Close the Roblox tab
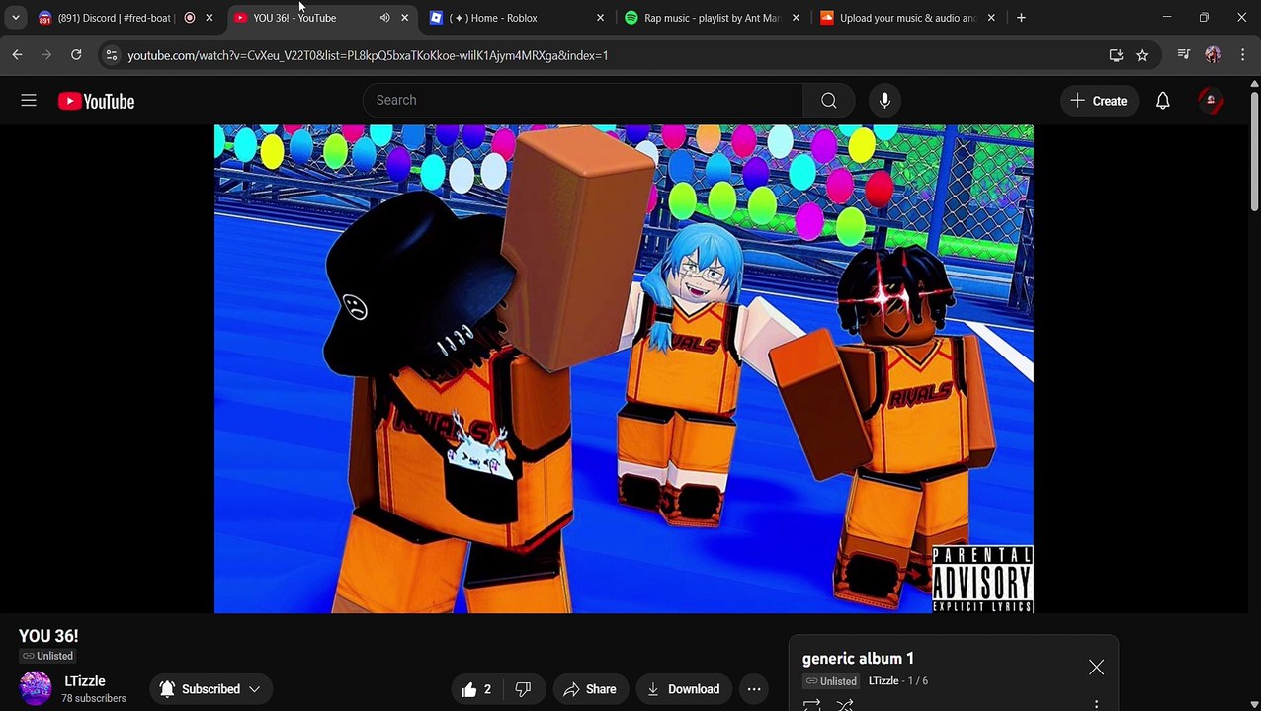This screenshot has width=1261, height=711. coord(600,18)
